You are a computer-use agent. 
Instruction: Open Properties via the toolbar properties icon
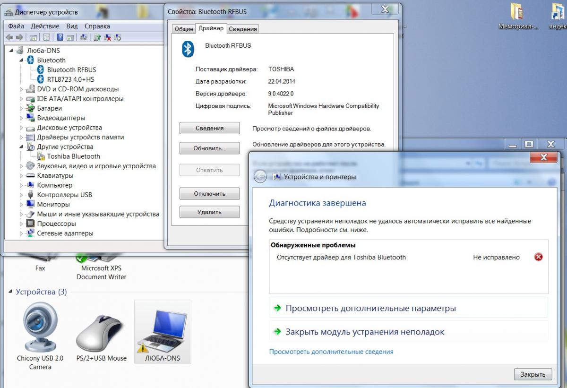pyautogui.click(x=46, y=37)
